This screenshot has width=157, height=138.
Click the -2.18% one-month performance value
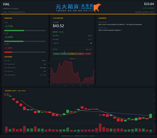8,48
